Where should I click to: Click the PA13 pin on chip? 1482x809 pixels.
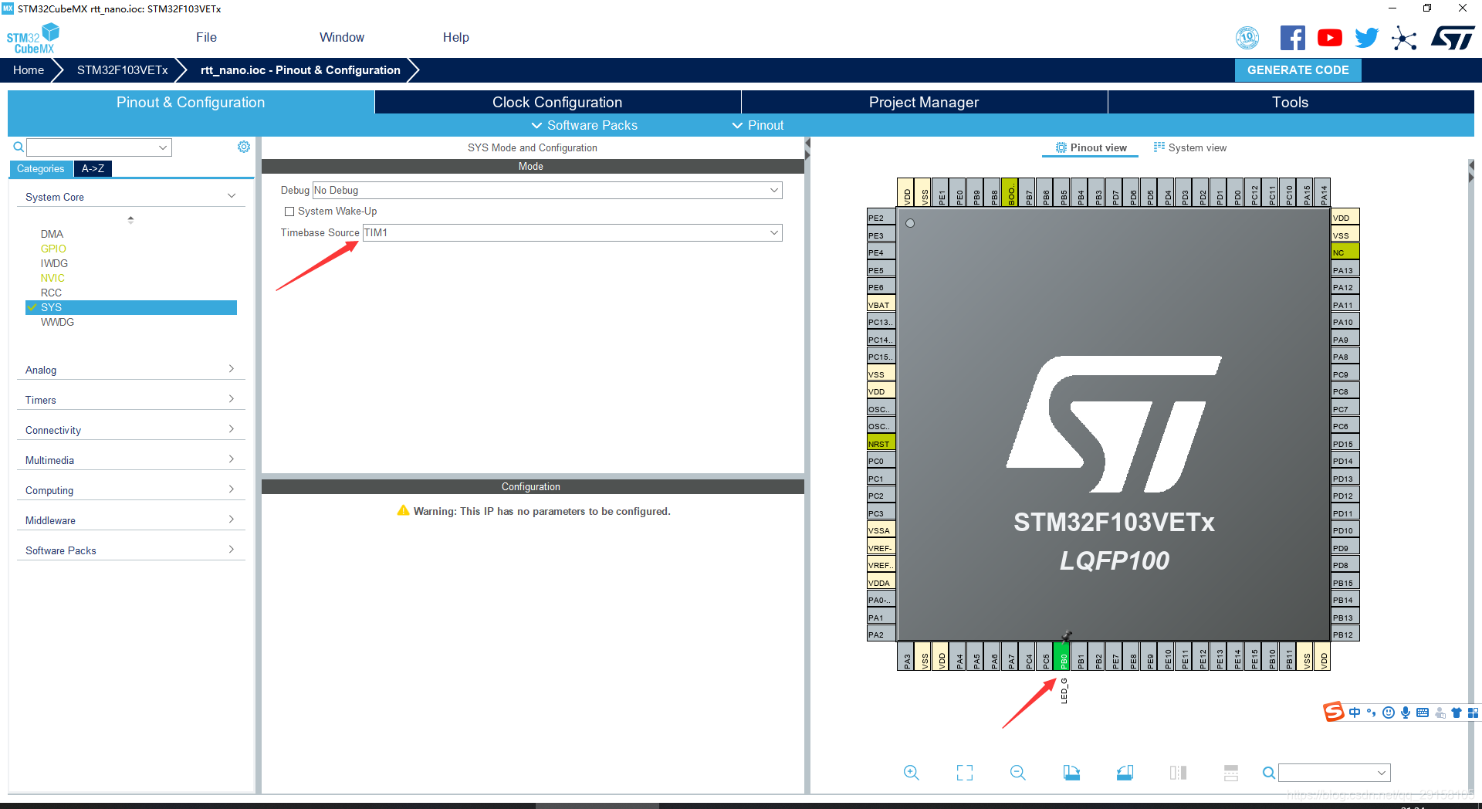coord(1345,270)
